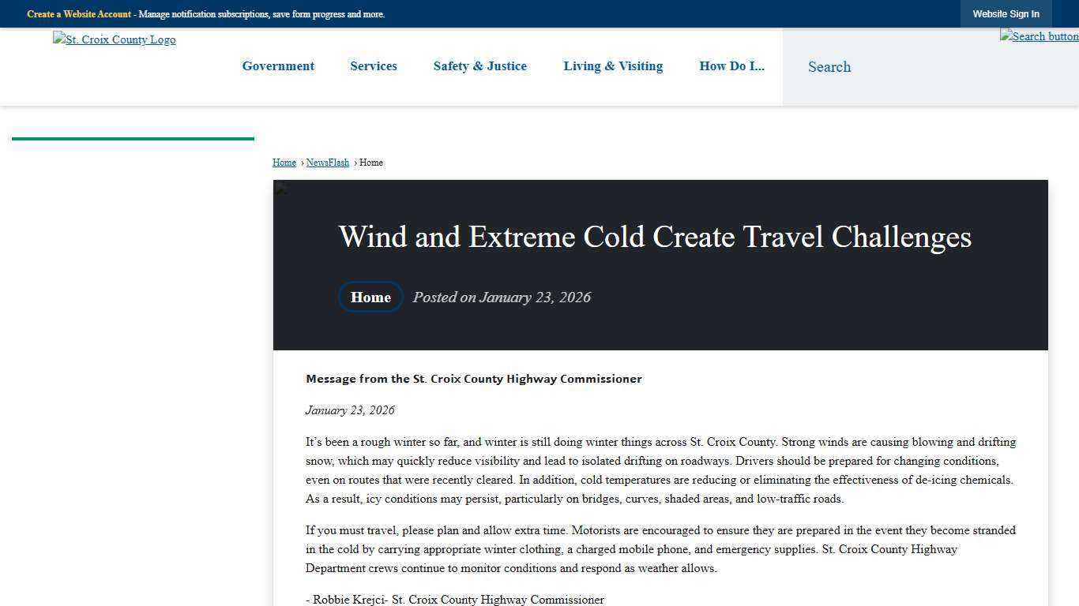
Task: Open the Living & Visiting menu
Action: pyautogui.click(x=612, y=66)
